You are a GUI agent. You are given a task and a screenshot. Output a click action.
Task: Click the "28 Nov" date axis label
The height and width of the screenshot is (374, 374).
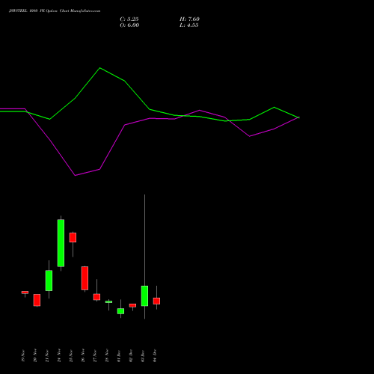click(x=107, y=356)
